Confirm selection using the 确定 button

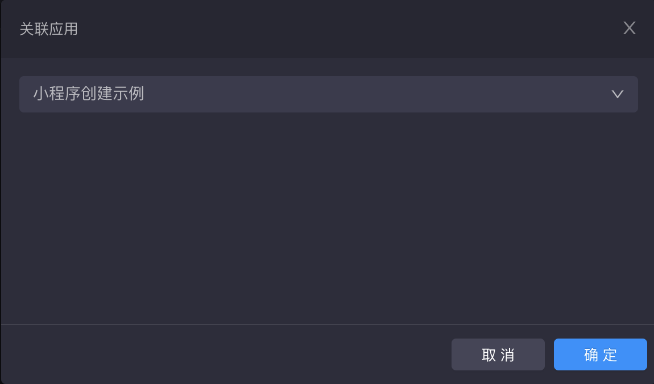(x=600, y=354)
